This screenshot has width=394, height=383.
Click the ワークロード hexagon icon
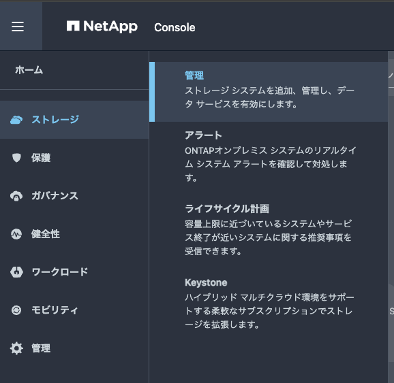click(16, 272)
